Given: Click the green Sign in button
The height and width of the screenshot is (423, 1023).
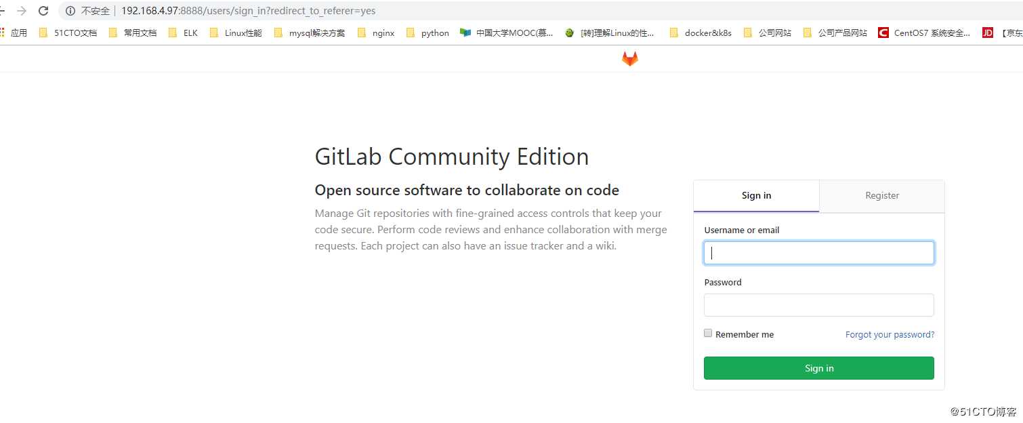Looking at the screenshot, I should (x=819, y=368).
